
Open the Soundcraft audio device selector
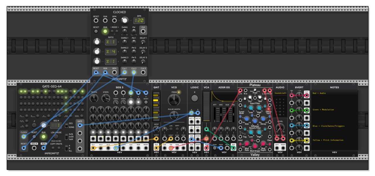pyautogui.click(x=280, y=93)
